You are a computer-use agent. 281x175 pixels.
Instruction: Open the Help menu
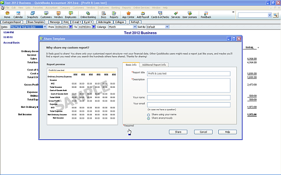click(165, 7)
